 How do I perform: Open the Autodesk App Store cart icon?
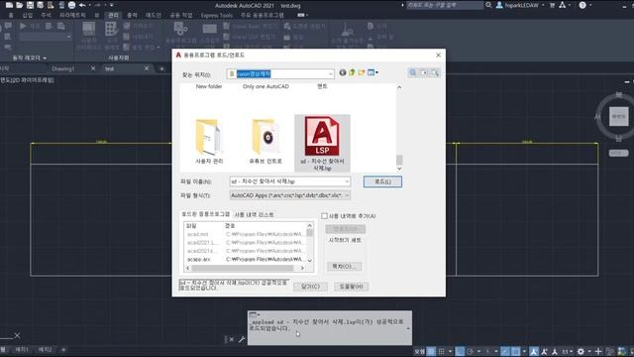[552, 5]
